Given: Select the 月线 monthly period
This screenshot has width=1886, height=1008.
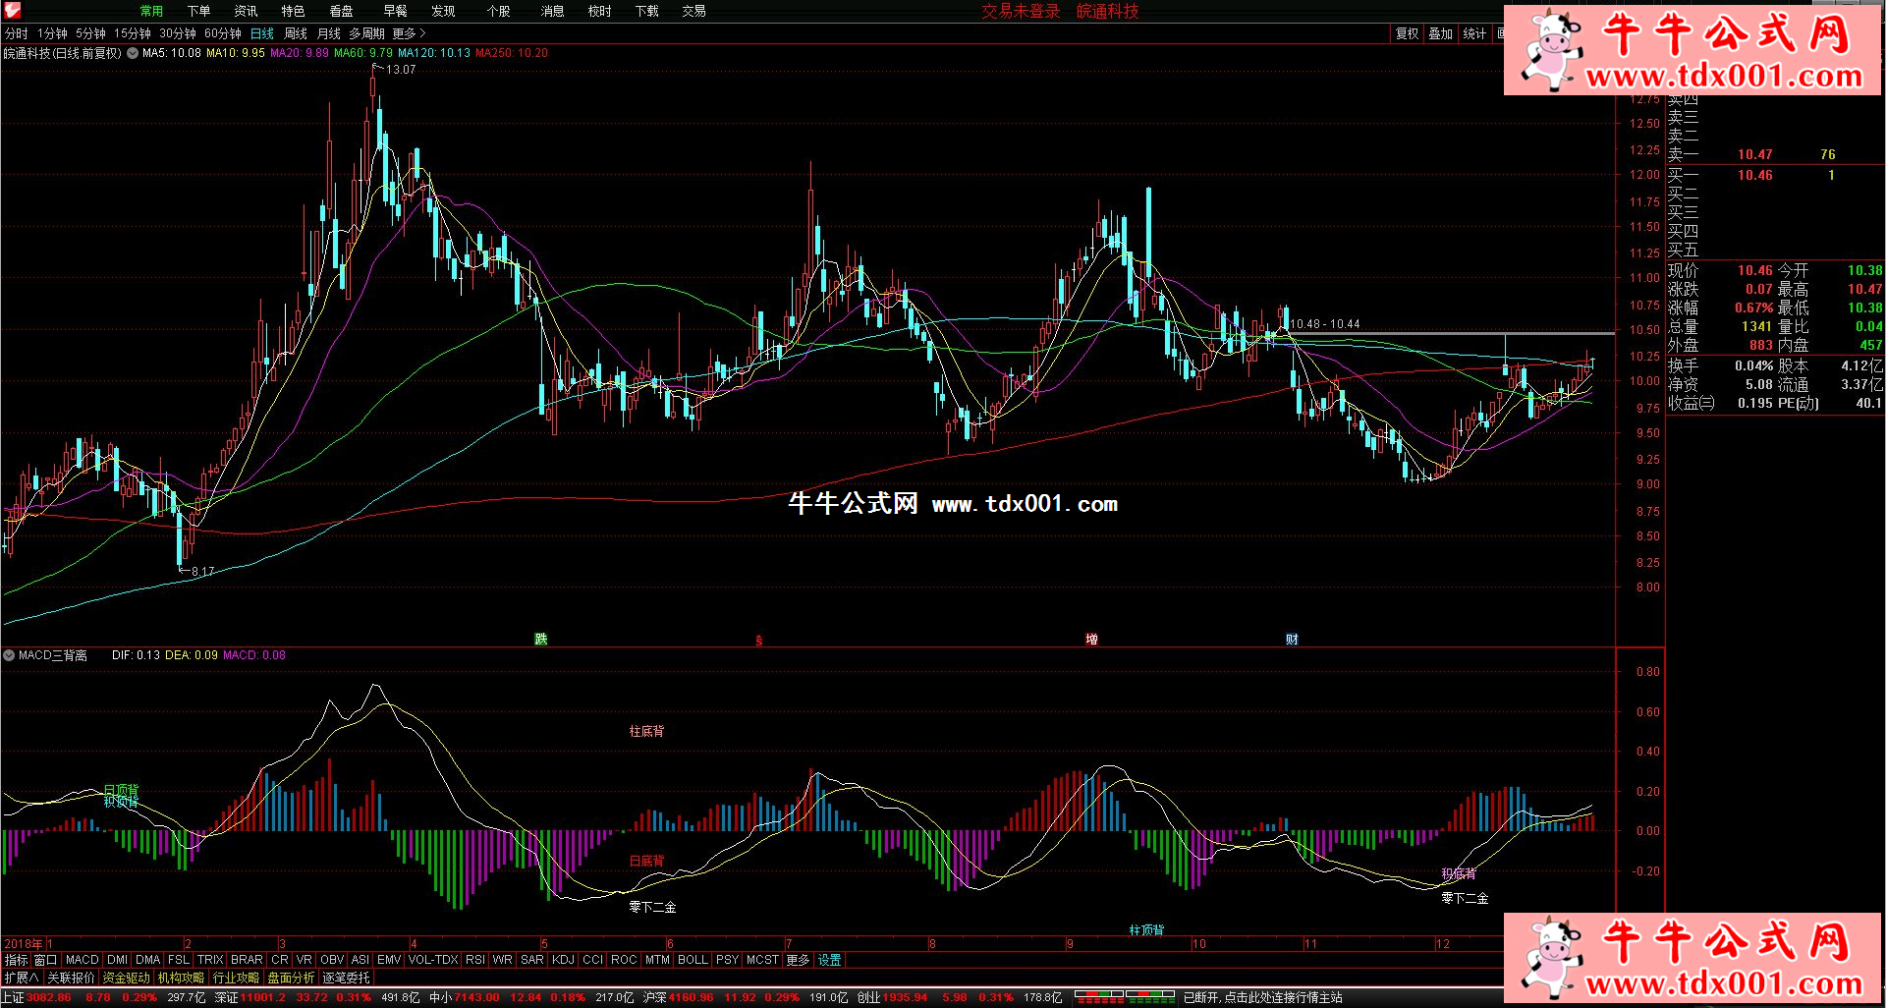Looking at the screenshot, I should [329, 33].
